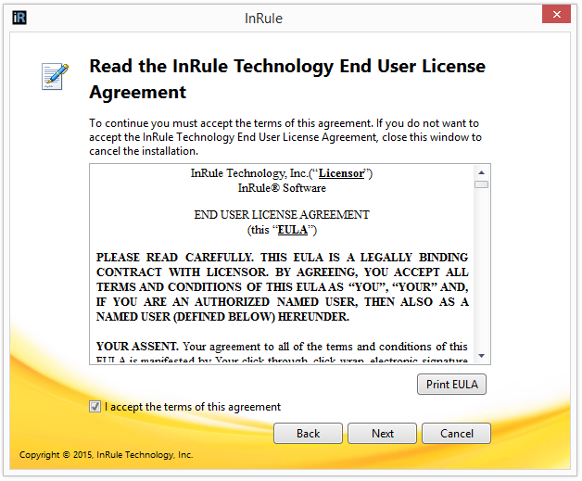Click the document-and-pen license icon
The width and height of the screenshot is (582, 481).
[x=56, y=76]
